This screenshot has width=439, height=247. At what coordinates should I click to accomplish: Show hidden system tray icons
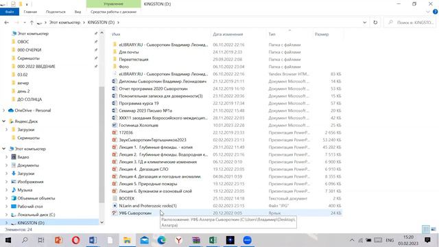coord(352,240)
